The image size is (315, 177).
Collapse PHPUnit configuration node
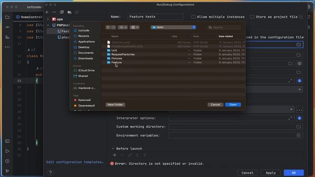point(48,25)
